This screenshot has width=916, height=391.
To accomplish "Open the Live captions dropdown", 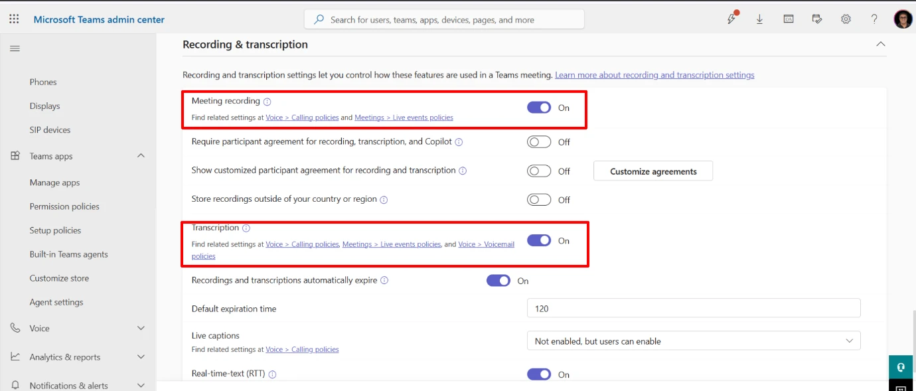I will click(694, 341).
